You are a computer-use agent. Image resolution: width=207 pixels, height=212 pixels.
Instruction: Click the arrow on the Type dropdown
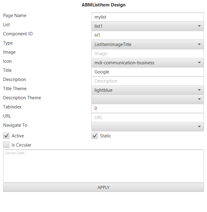pyautogui.click(x=199, y=44)
